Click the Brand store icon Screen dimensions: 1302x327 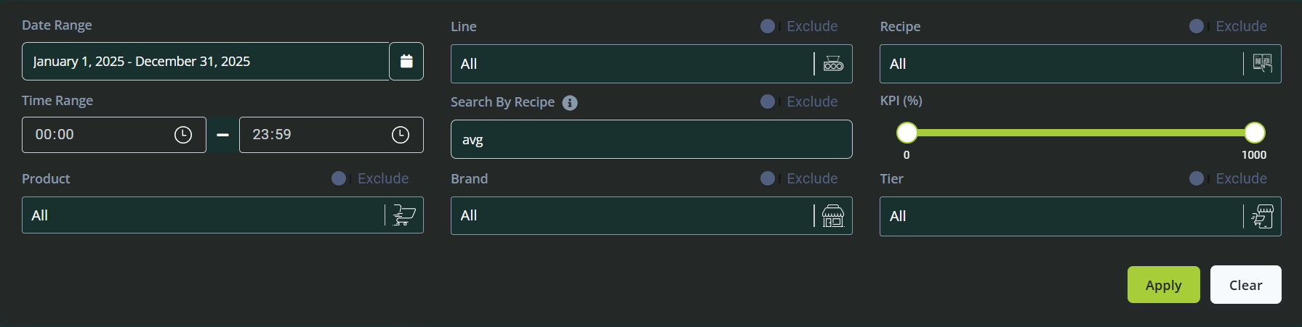(x=833, y=216)
